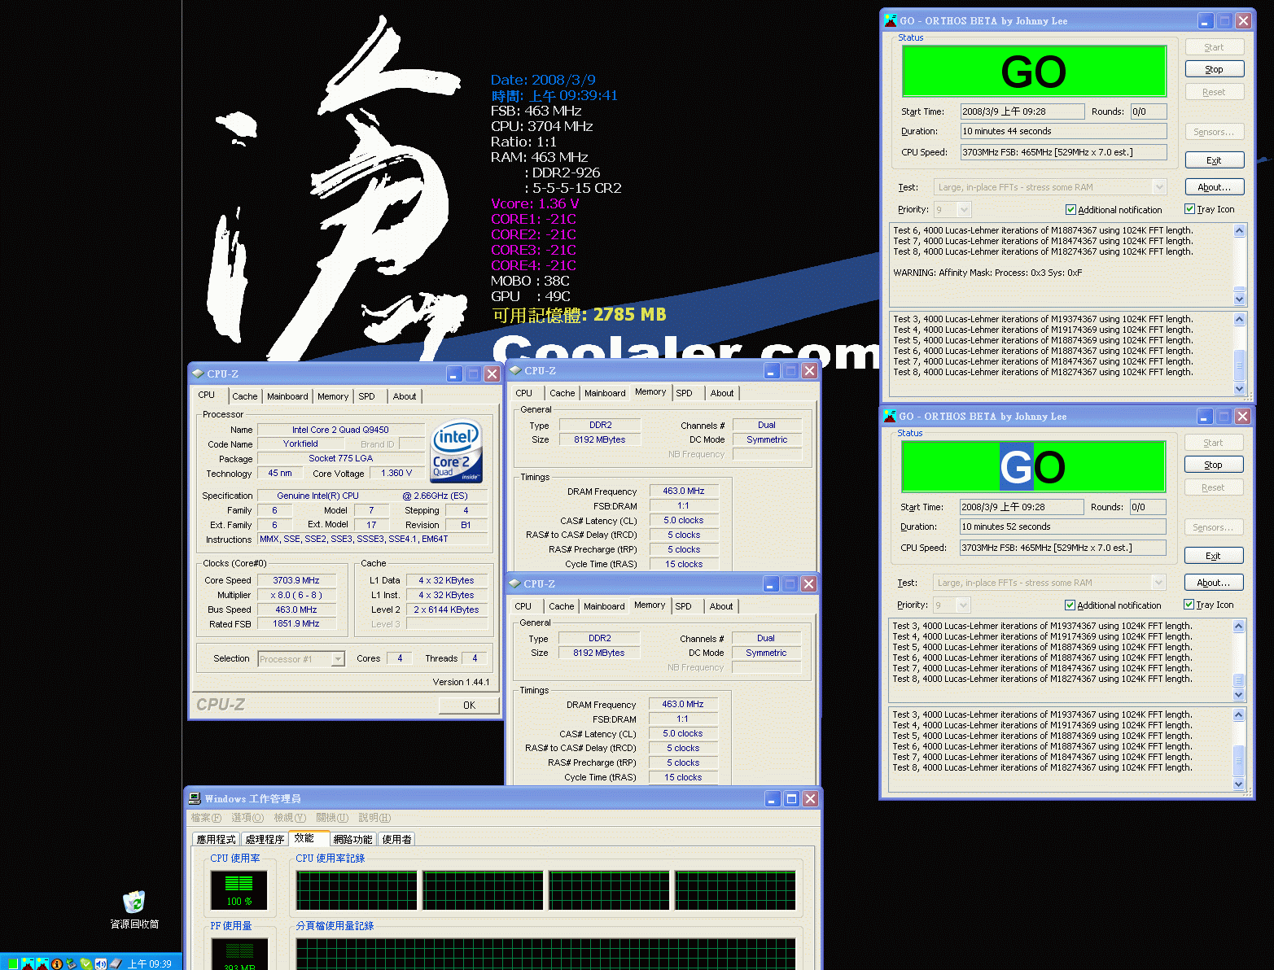Click the lower Memory CPU-Z title icon
1274x970 pixels.
[514, 583]
